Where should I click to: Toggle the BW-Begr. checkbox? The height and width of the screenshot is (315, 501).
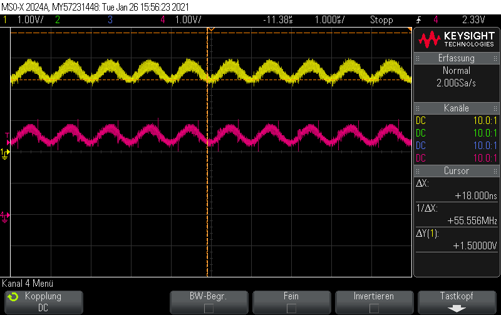click(209, 308)
